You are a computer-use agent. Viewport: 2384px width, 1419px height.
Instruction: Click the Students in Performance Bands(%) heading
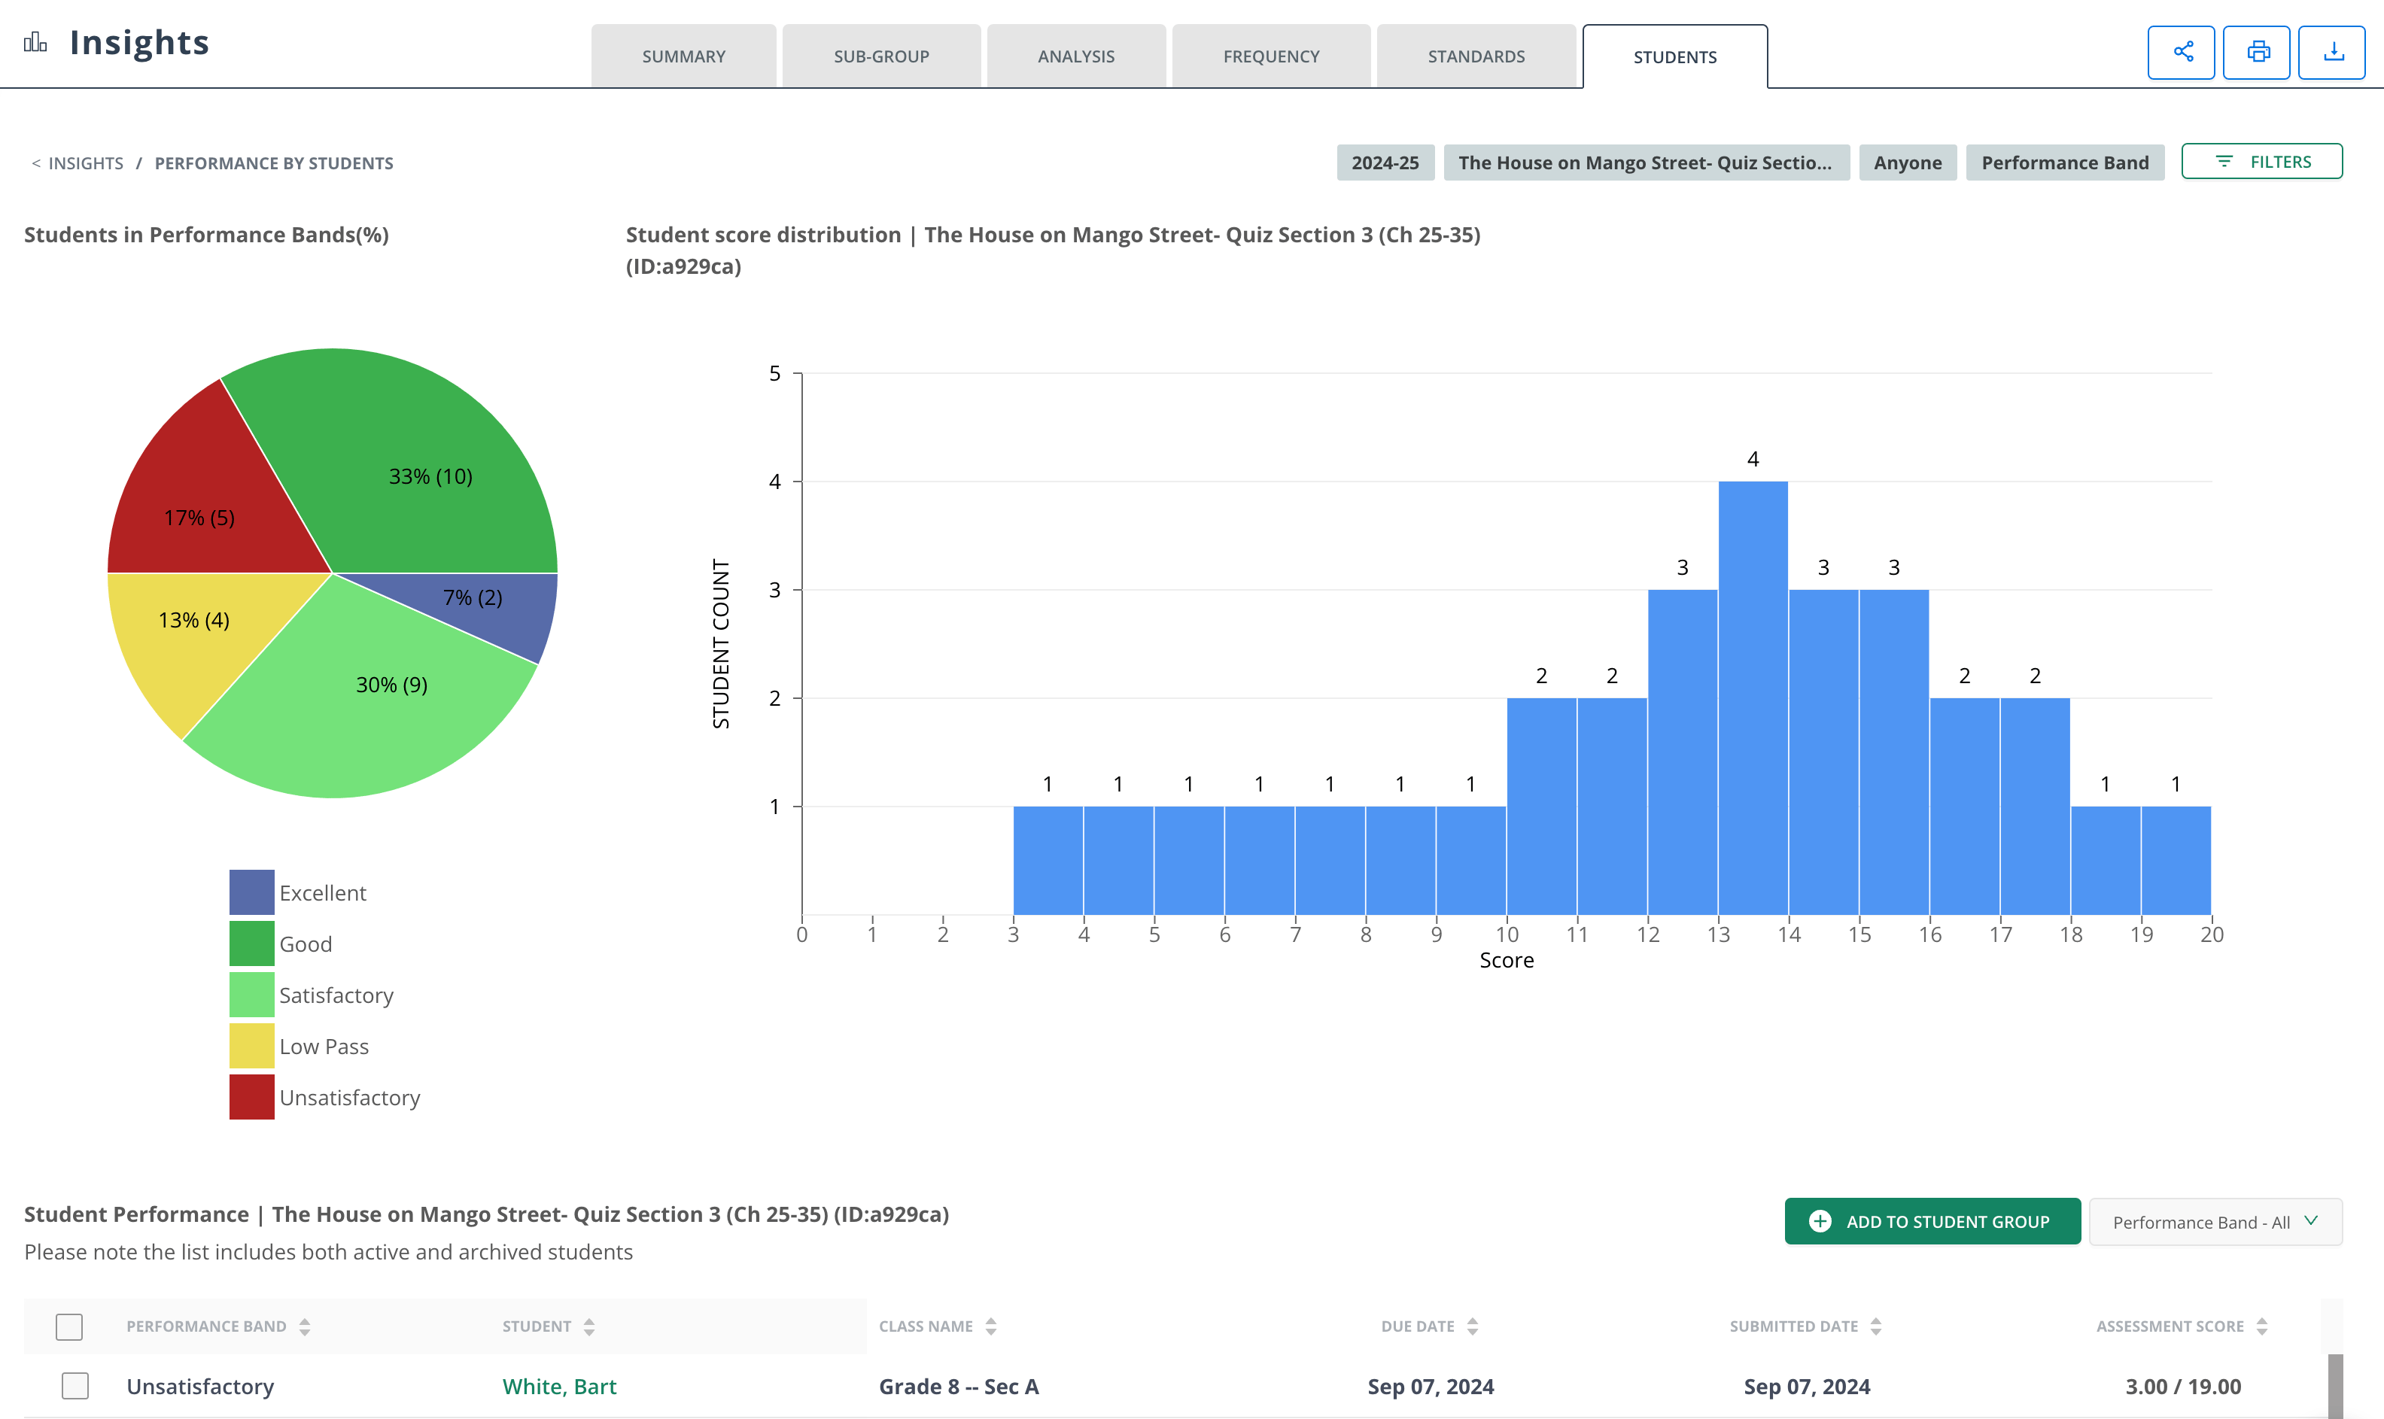(x=206, y=234)
